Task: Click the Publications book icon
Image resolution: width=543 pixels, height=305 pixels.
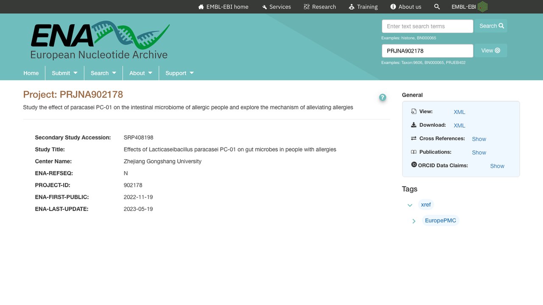Action: coord(414,152)
